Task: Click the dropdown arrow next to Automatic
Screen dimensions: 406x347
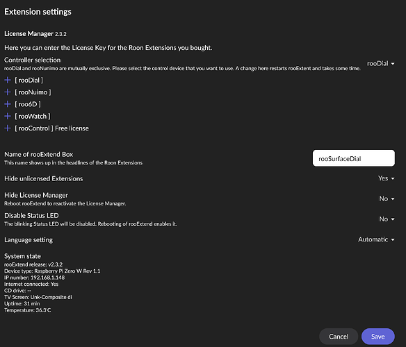Action: click(x=393, y=239)
